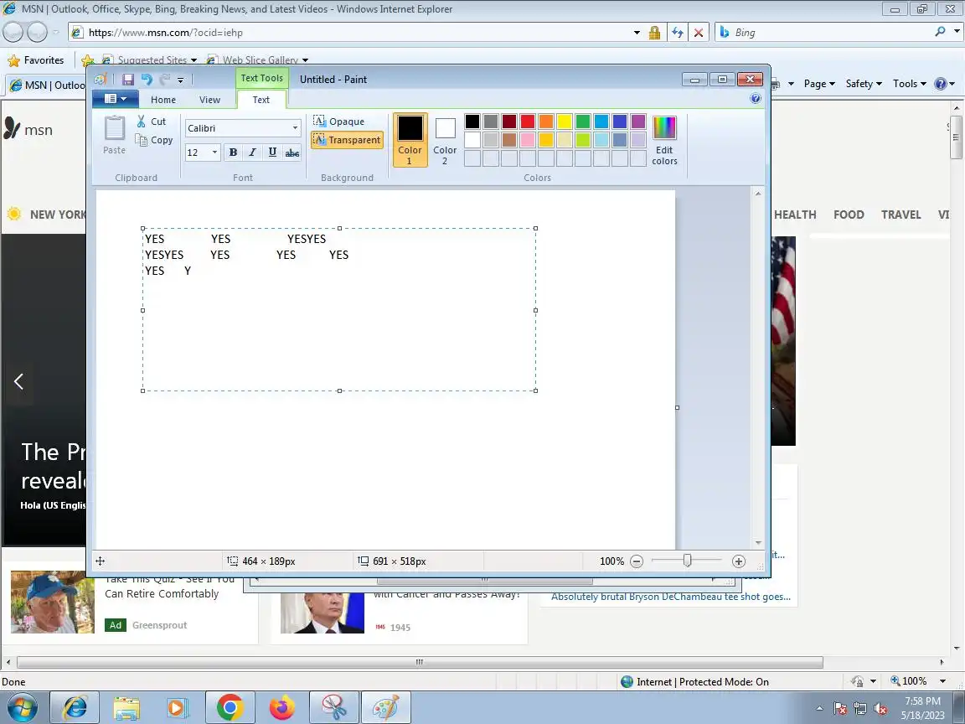Click the security lock icon in address bar
The image size is (965, 724).
655,33
